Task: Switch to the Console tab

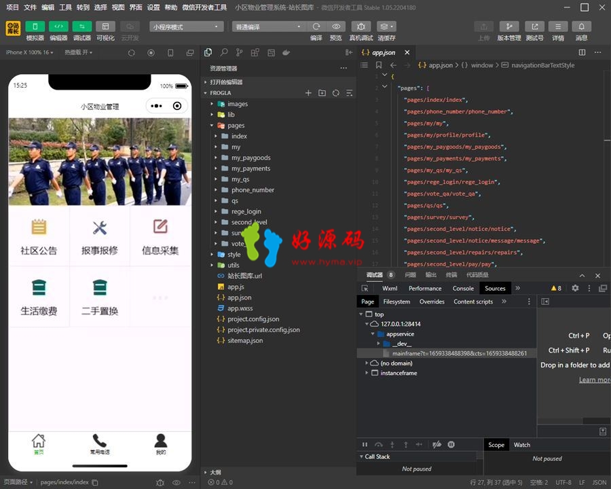Action: (x=463, y=288)
